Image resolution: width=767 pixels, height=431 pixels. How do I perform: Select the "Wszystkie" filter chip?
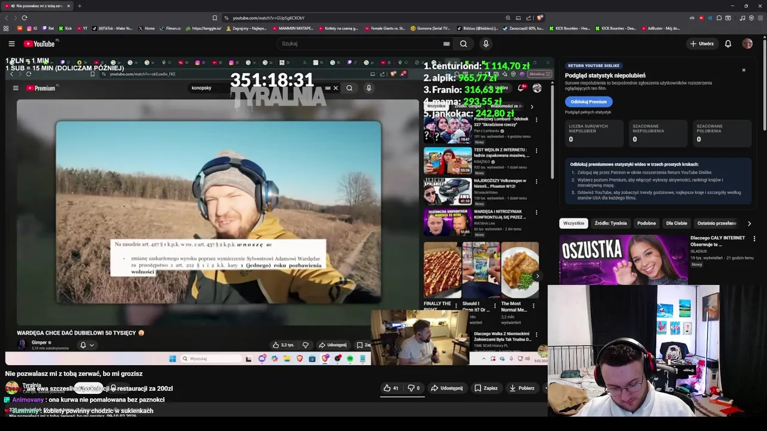[x=573, y=223]
